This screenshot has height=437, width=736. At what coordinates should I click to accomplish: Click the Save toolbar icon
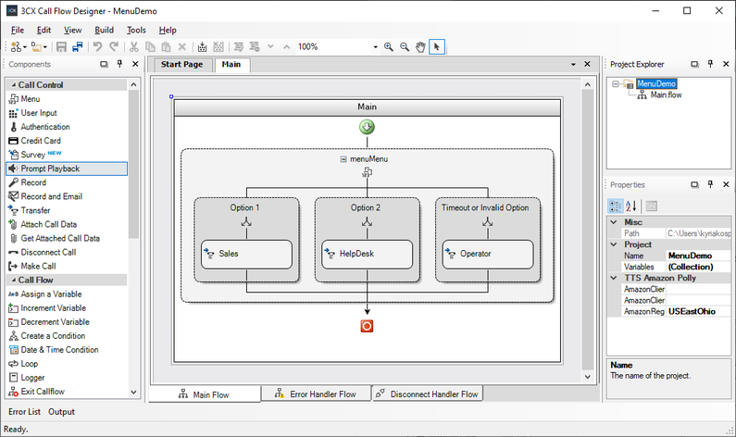[61, 47]
